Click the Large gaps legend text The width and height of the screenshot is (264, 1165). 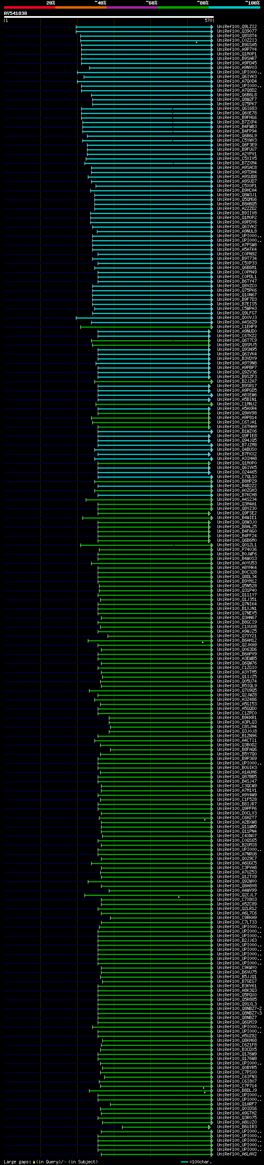[x=51, y=1161]
